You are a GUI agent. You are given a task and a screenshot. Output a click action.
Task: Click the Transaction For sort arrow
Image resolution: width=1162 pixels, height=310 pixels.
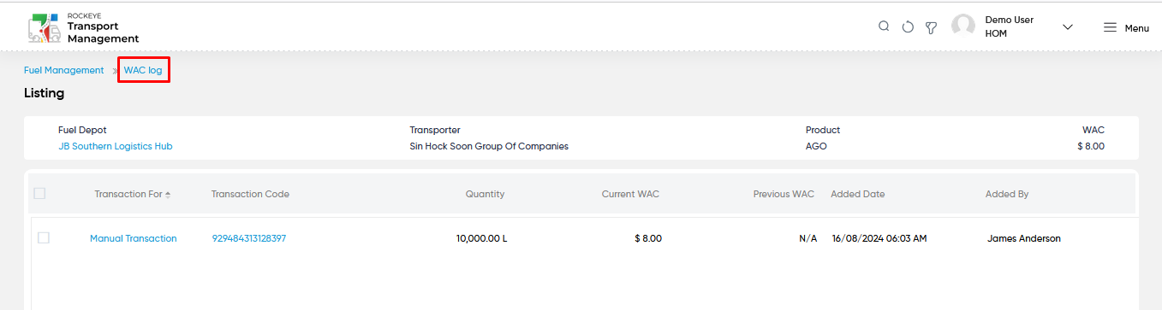(x=168, y=195)
